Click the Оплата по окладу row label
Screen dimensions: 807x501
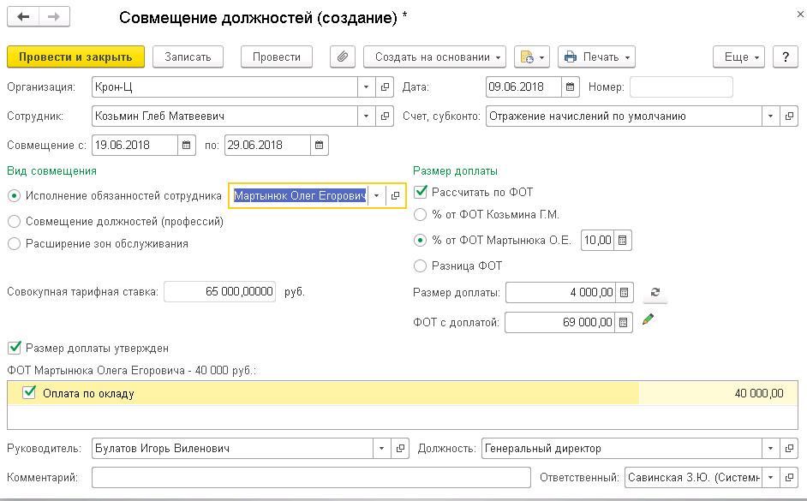(x=88, y=393)
